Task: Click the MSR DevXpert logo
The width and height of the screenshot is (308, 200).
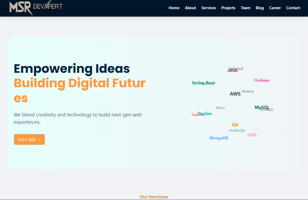Action: [36, 8]
